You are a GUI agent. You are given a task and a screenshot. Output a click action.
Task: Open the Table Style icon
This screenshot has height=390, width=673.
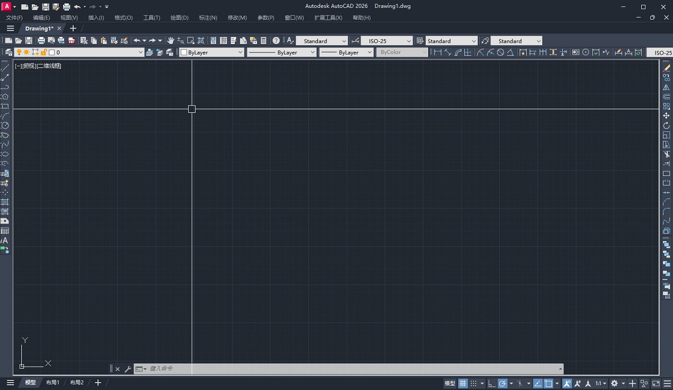point(420,41)
